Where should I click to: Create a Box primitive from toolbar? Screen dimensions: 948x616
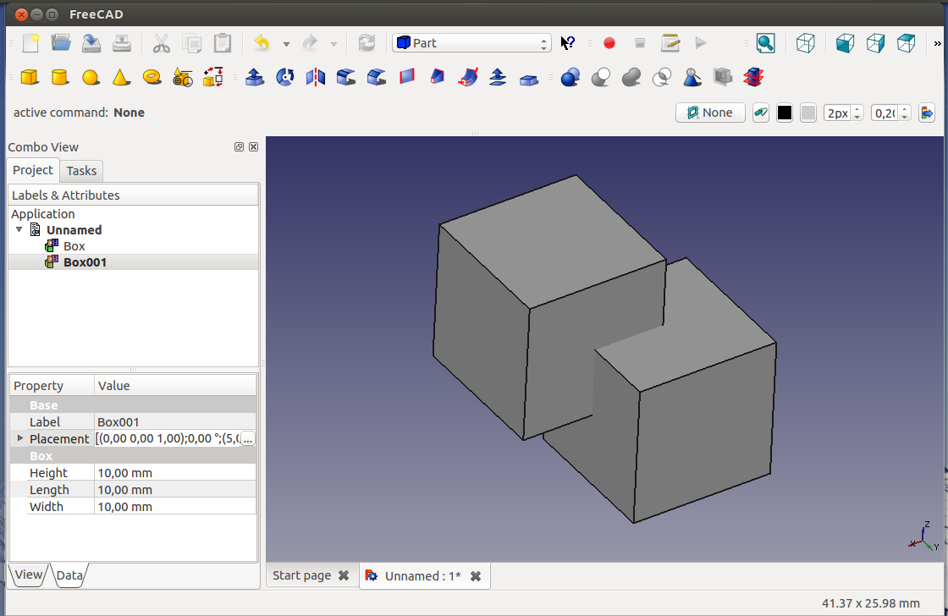(x=30, y=78)
